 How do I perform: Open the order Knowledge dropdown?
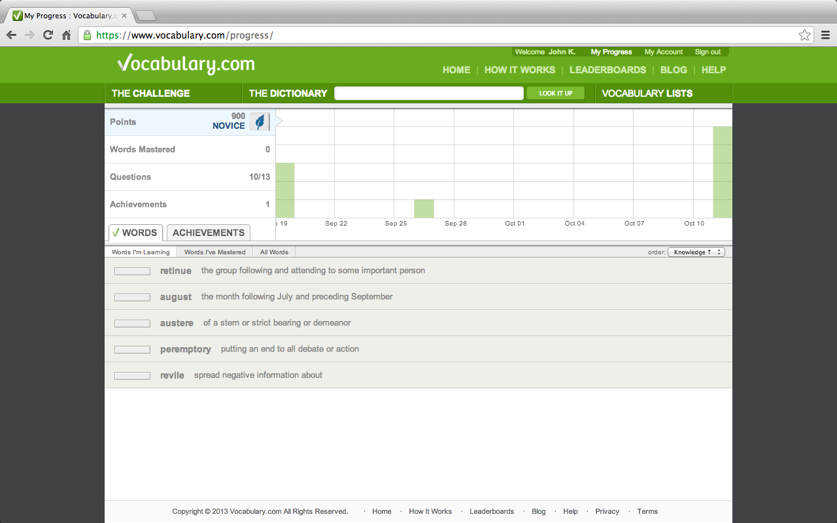click(696, 252)
